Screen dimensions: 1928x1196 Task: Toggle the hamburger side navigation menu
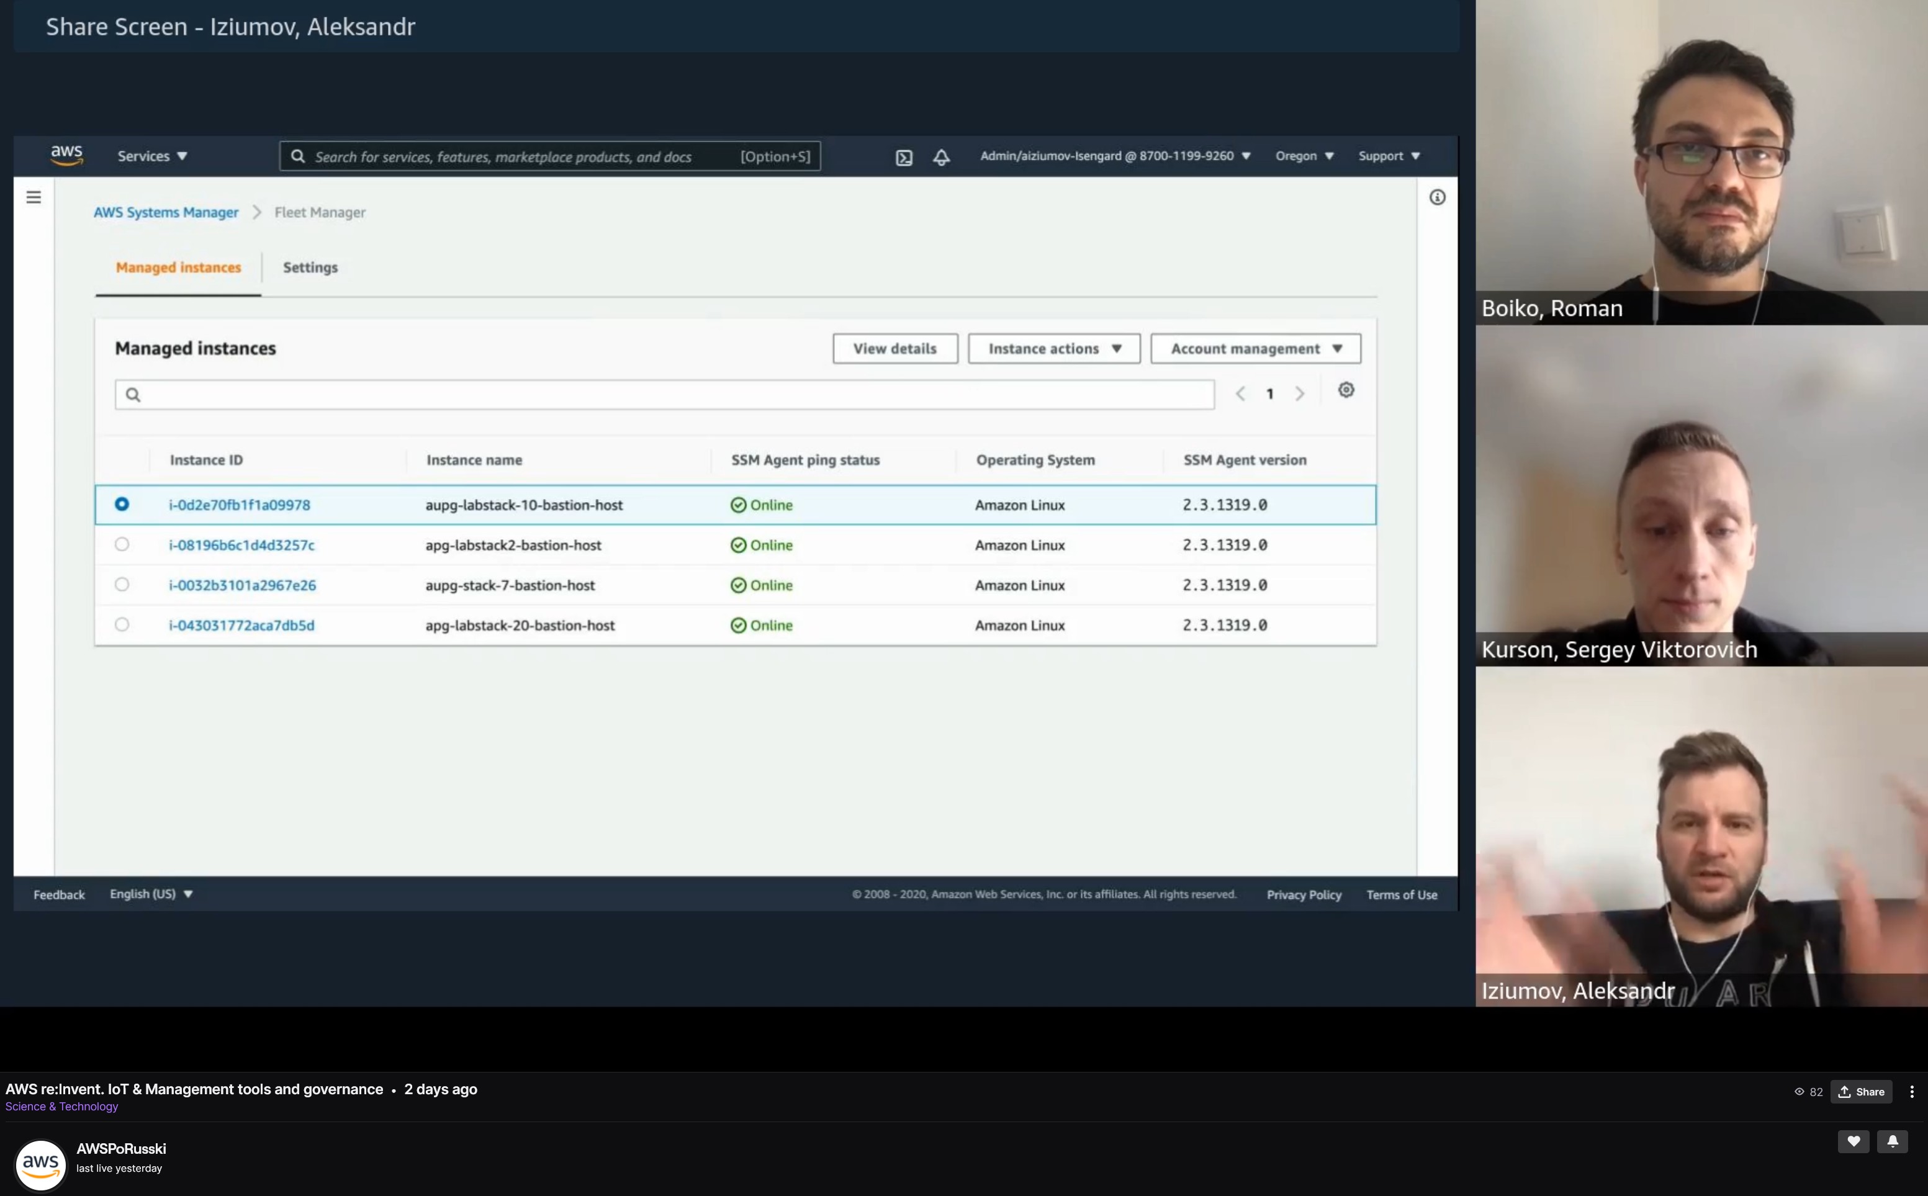click(x=34, y=197)
